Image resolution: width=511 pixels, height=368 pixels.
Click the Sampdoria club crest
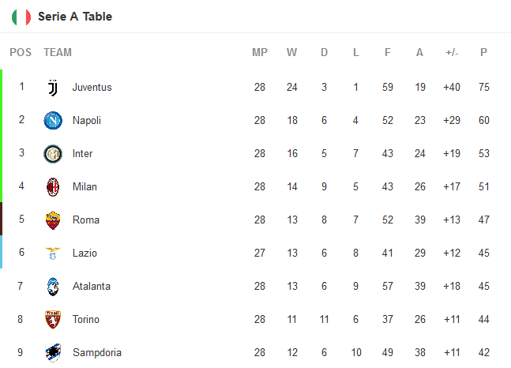tap(53, 352)
